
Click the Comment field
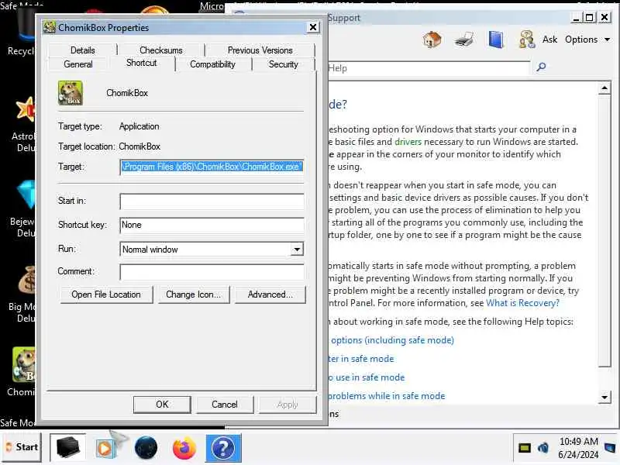[x=212, y=272]
